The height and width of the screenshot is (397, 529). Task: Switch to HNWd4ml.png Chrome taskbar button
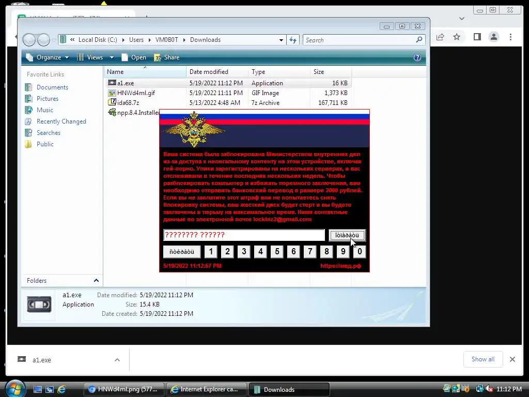123,390
